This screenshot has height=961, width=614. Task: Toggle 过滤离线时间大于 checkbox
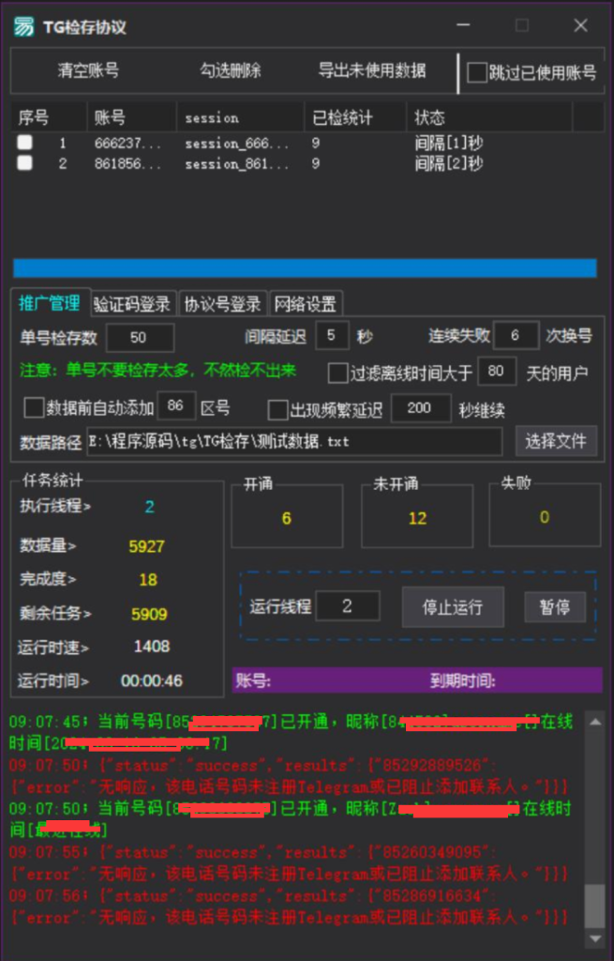tap(337, 374)
